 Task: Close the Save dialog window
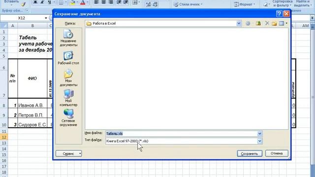(286, 14)
